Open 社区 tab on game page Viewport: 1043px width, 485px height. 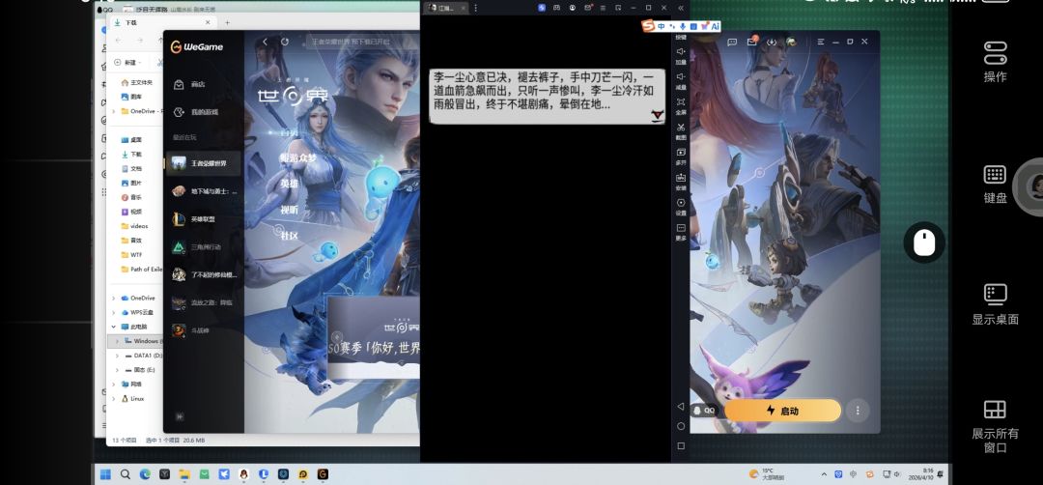pos(289,236)
